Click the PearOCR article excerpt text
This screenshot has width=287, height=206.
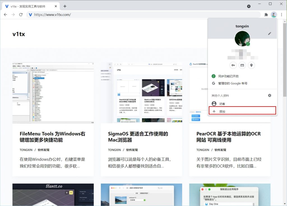[229, 163]
